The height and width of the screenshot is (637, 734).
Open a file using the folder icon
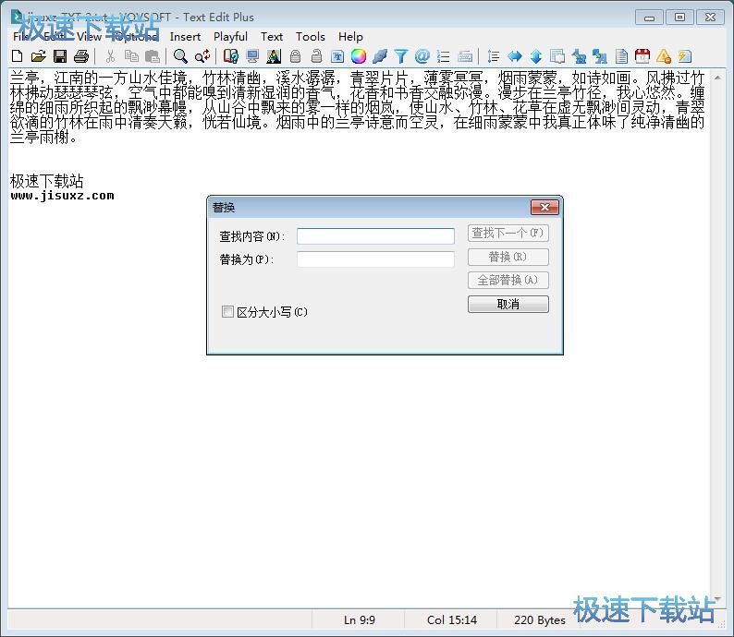click(39, 56)
